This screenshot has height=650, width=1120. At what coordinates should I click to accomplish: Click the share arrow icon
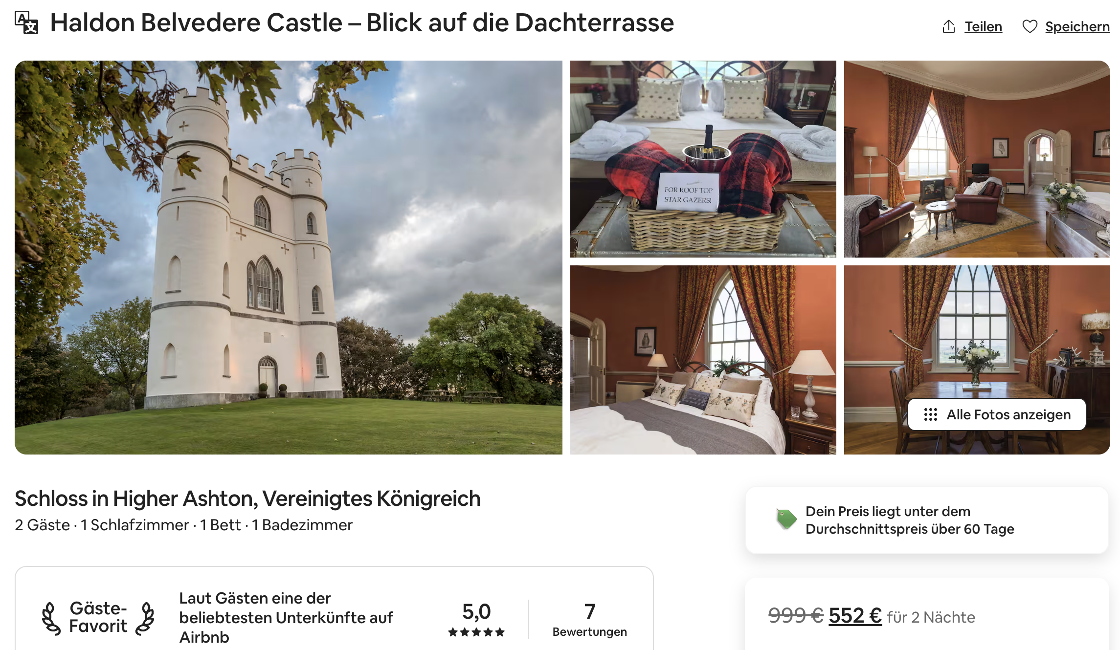click(x=948, y=26)
